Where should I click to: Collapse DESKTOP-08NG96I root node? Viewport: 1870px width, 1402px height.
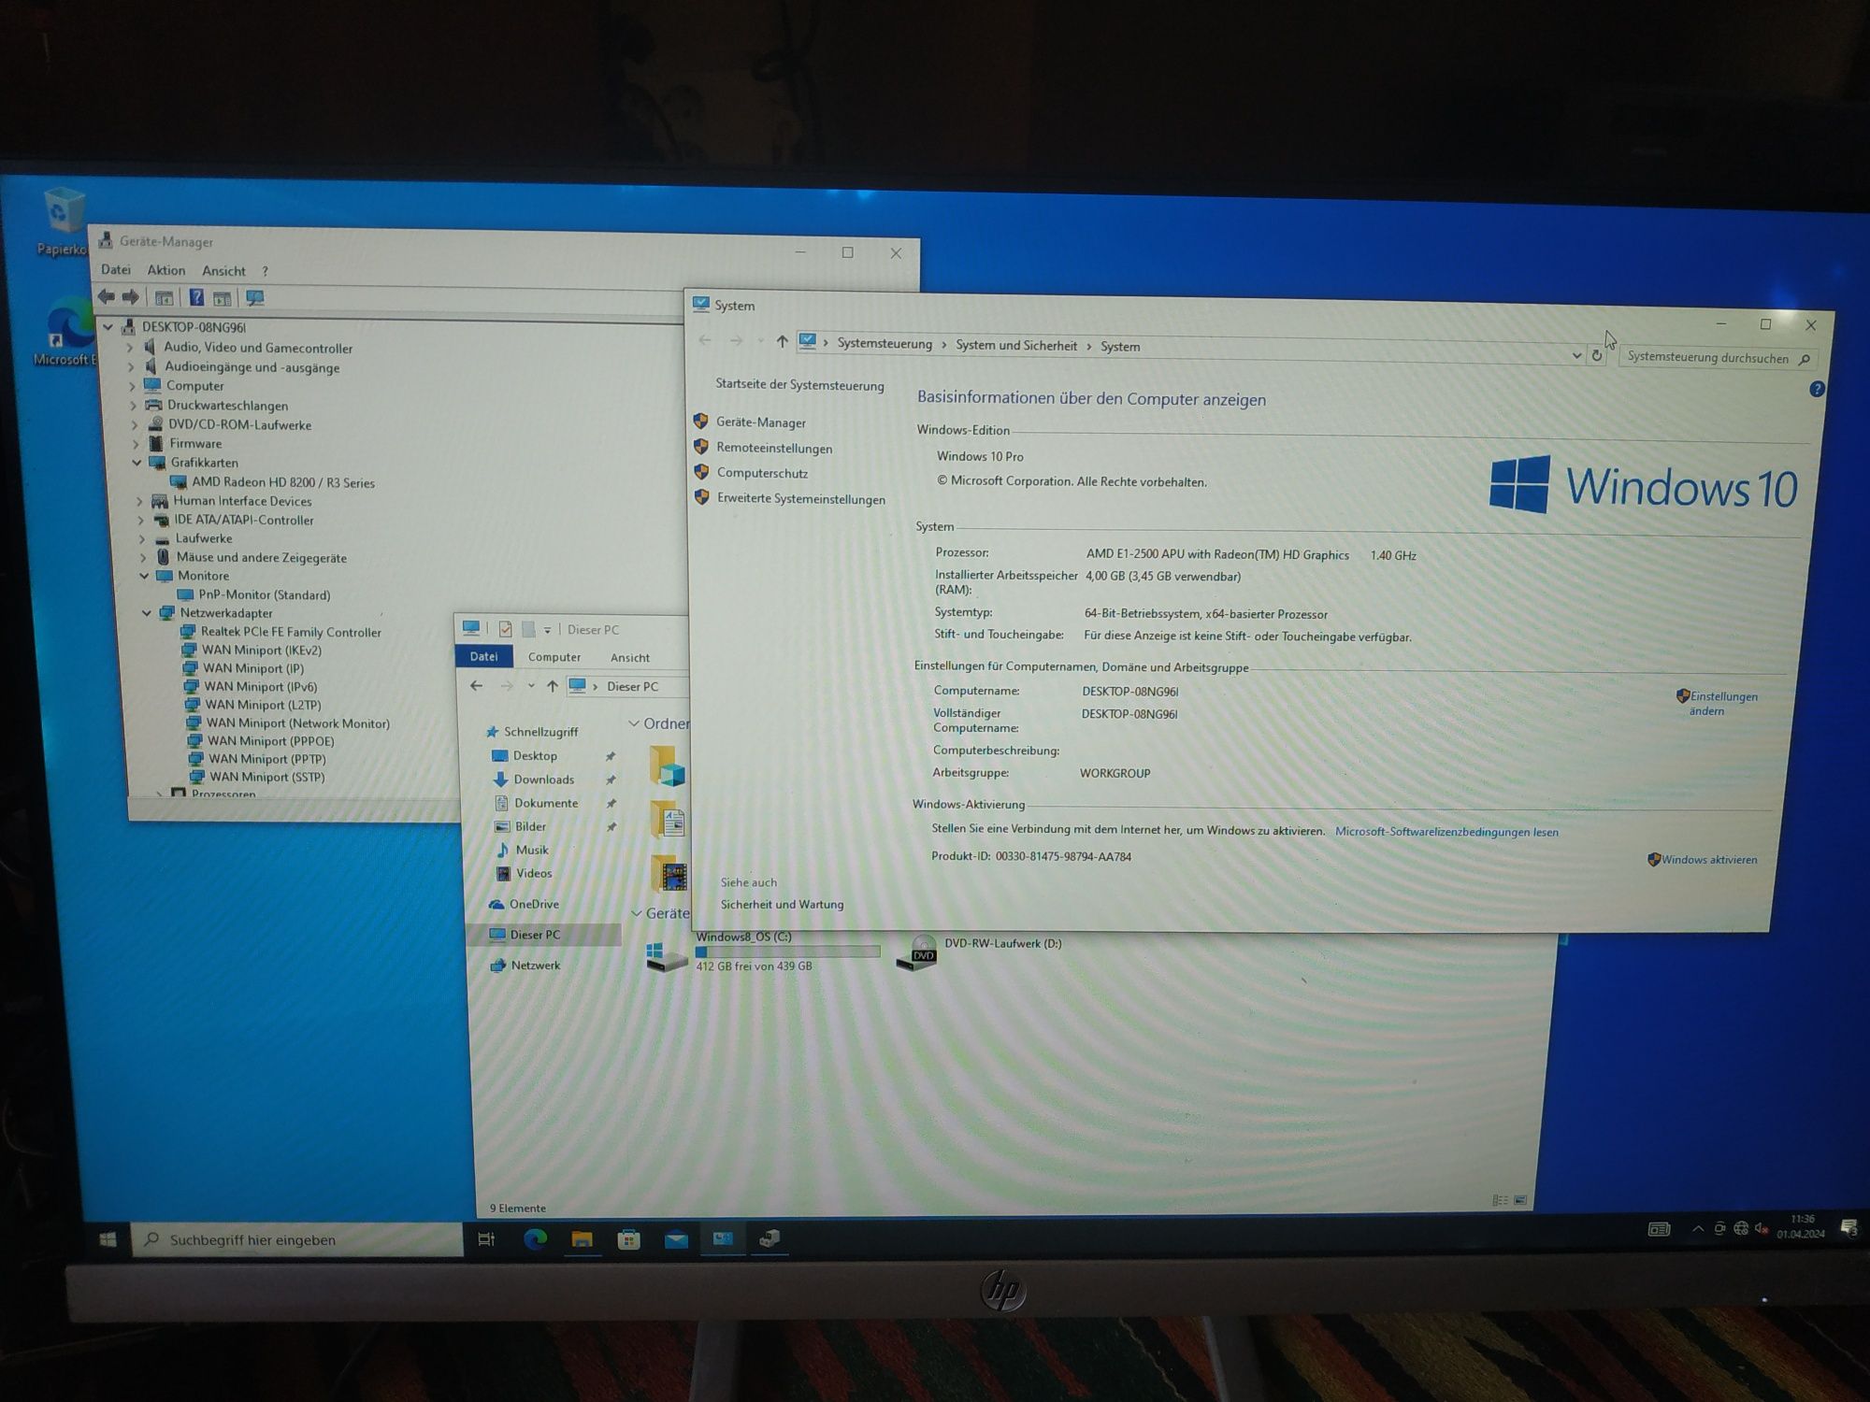click(x=108, y=326)
